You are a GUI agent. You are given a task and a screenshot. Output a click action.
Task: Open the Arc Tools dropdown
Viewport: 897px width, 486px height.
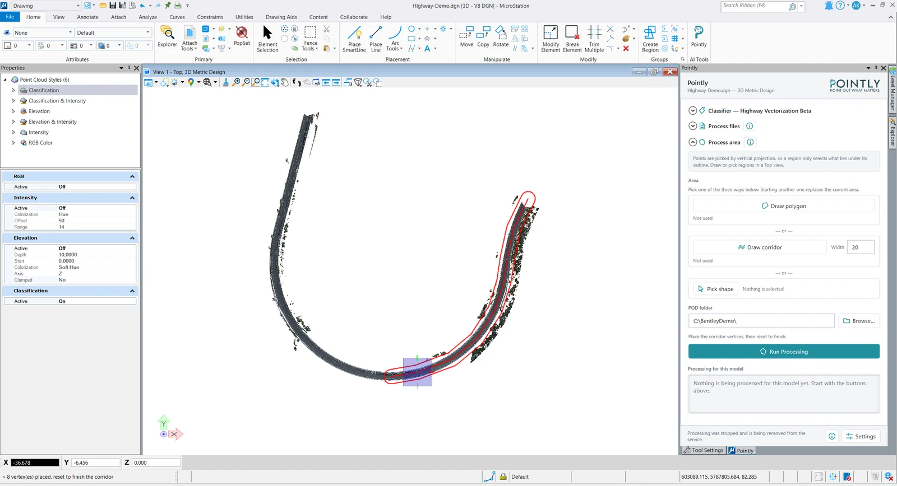click(395, 46)
